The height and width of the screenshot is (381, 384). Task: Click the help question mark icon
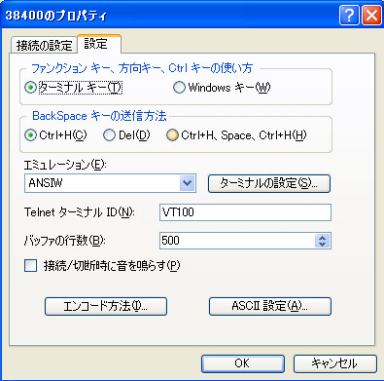349,16
